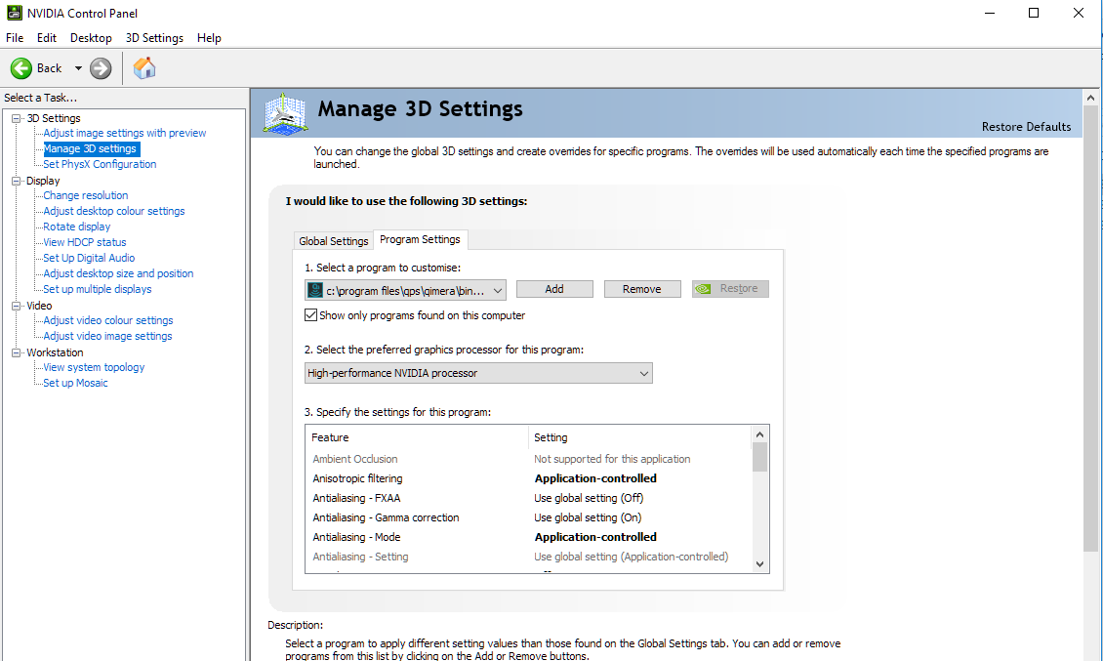Click the Add program button

pos(554,289)
